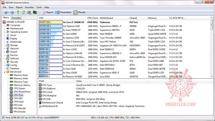
Task: Expand the Storage tree node
Action: [x=4, y=45]
